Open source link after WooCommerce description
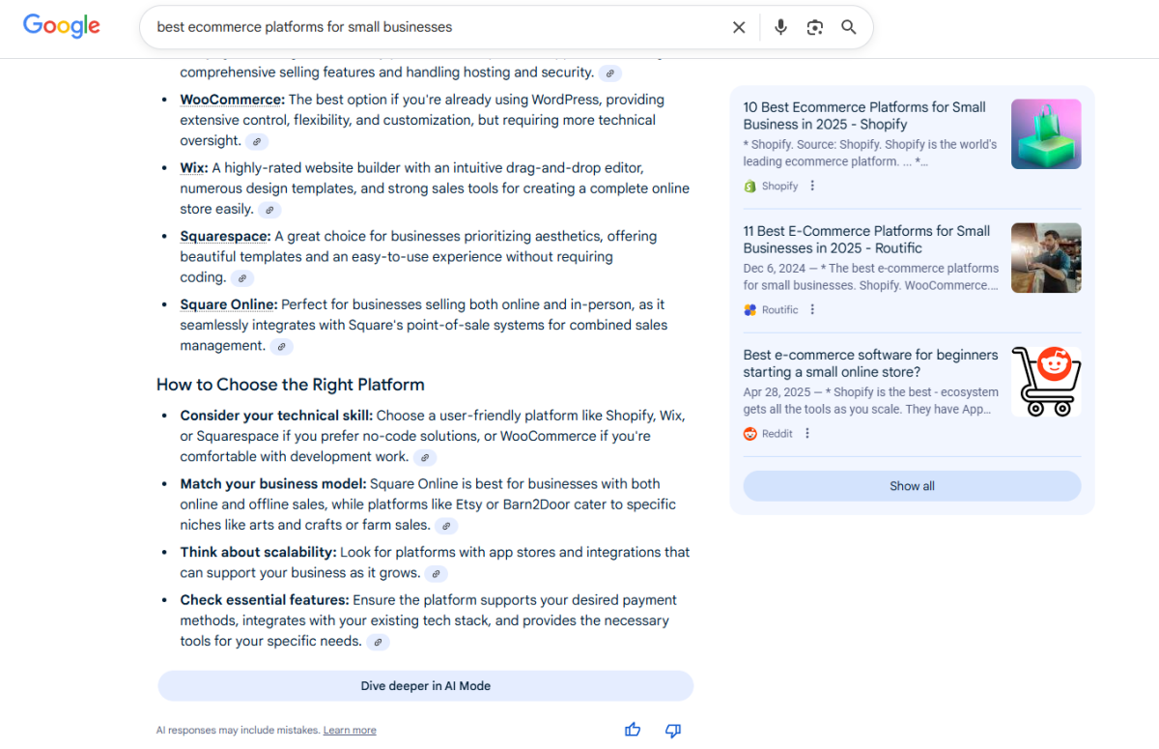This screenshot has height=749, width=1159. coord(257,141)
